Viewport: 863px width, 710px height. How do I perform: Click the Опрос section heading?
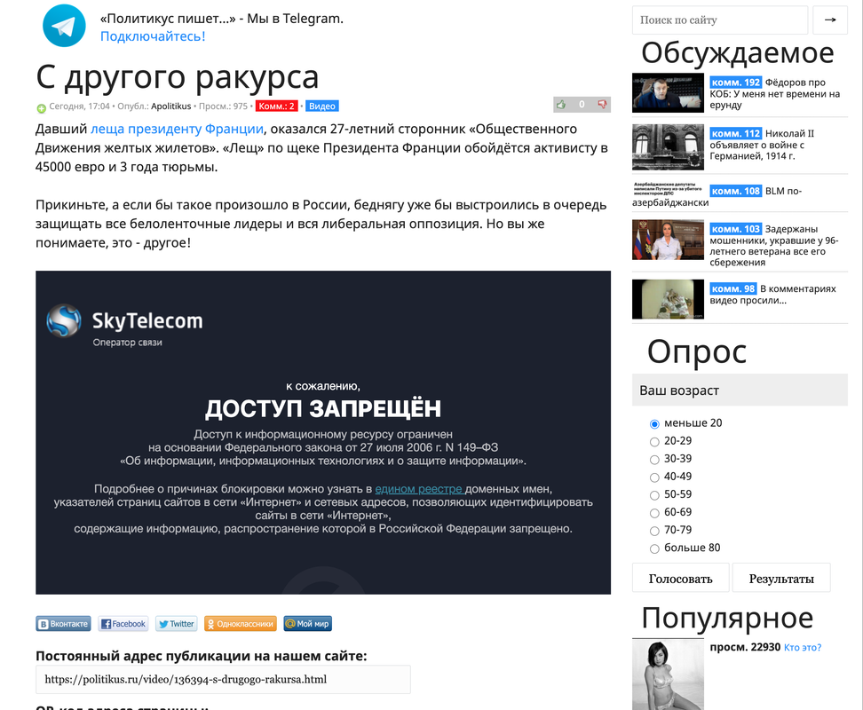[697, 351]
